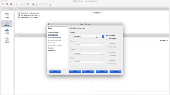The image size is (170, 95).
Task: Select Descending for Sort by
Action: (107, 39)
